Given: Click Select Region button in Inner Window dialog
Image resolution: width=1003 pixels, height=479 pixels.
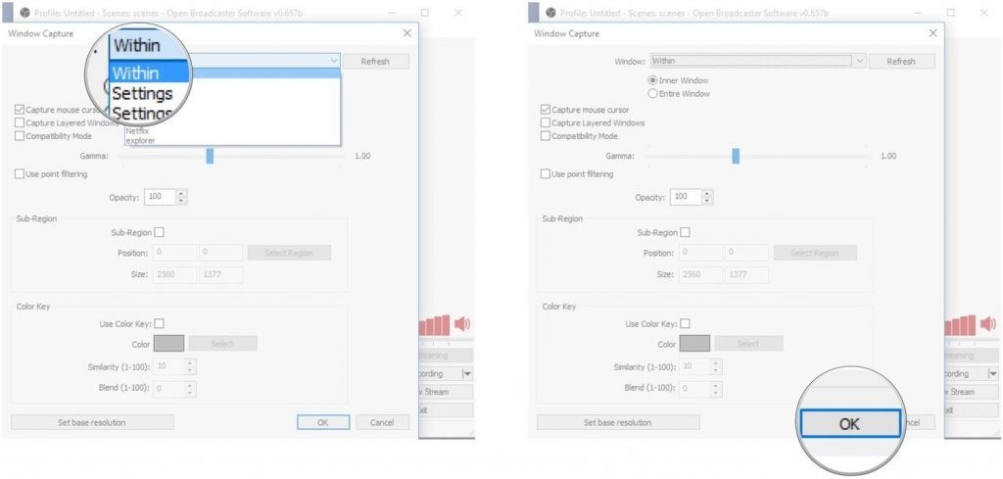Looking at the screenshot, I should (x=815, y=253).
